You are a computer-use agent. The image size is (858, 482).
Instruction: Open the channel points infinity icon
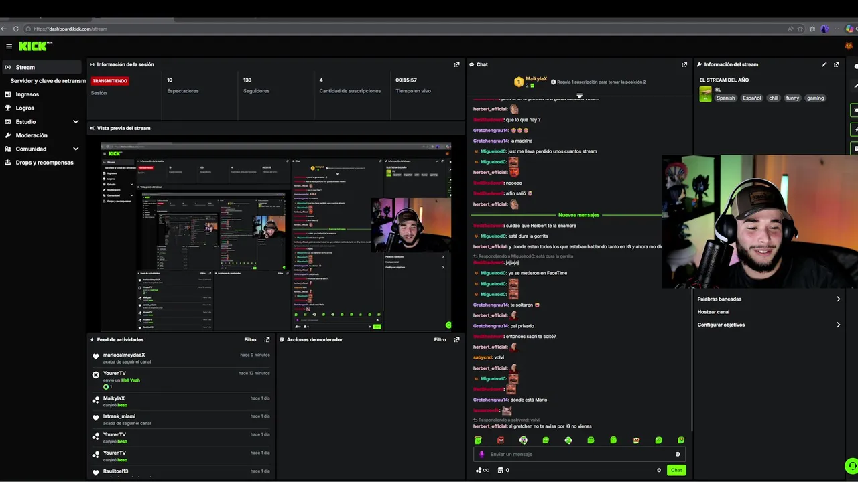tap(482, 470)
